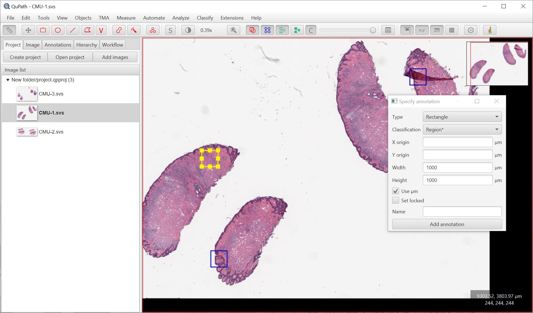Image resolution: width=533 pixels, height=313 pixels.
Task: Open the measurement table icon
Action: (388, 30)
